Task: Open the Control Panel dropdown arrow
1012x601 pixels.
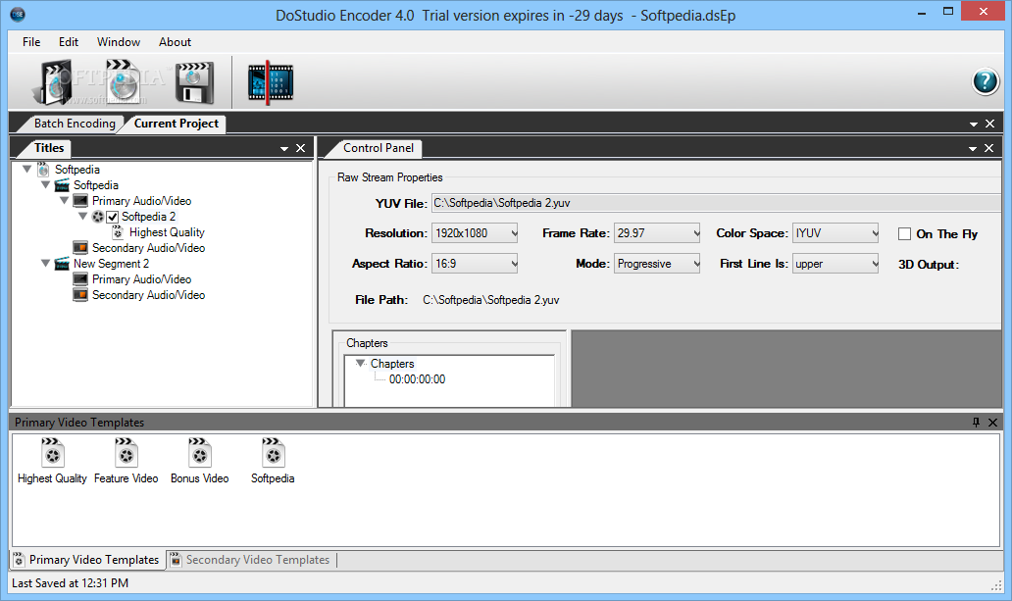Action: 973,148
